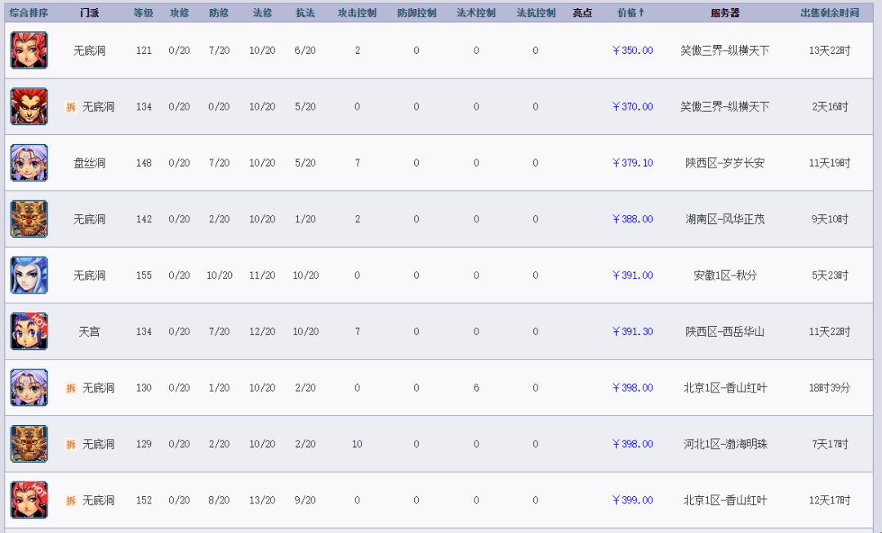The width and height of the screenshot is (882, 533).
Task: Click the 拆 badge in level 129 row
Action: click(71, 445)
